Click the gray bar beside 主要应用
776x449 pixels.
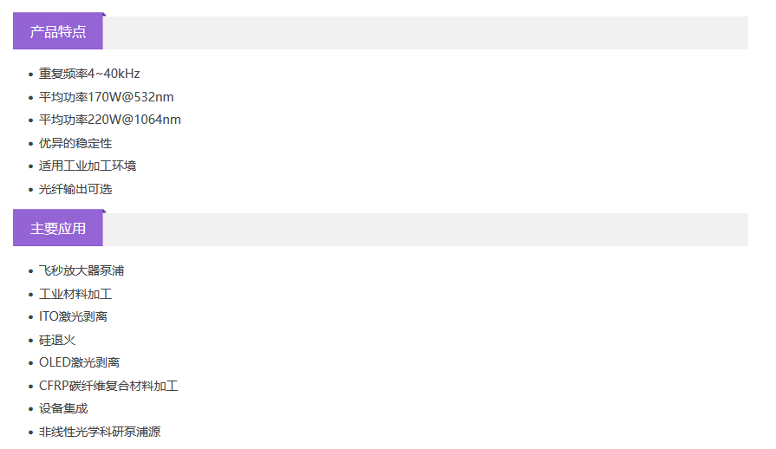click(x=425, y=230)
